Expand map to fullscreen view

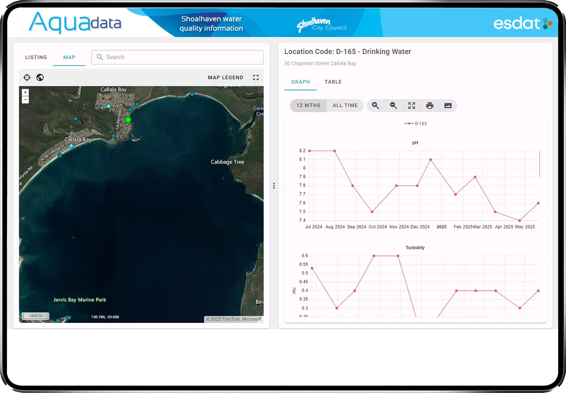(x=256, y=77)
